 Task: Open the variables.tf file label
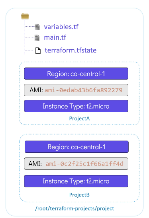[61, 27]
